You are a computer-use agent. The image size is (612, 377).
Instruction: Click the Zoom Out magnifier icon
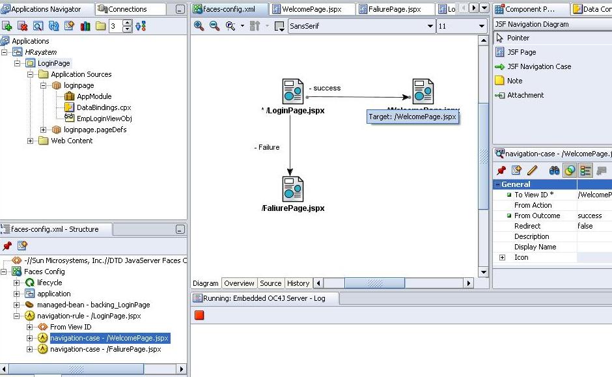point(214,26)
